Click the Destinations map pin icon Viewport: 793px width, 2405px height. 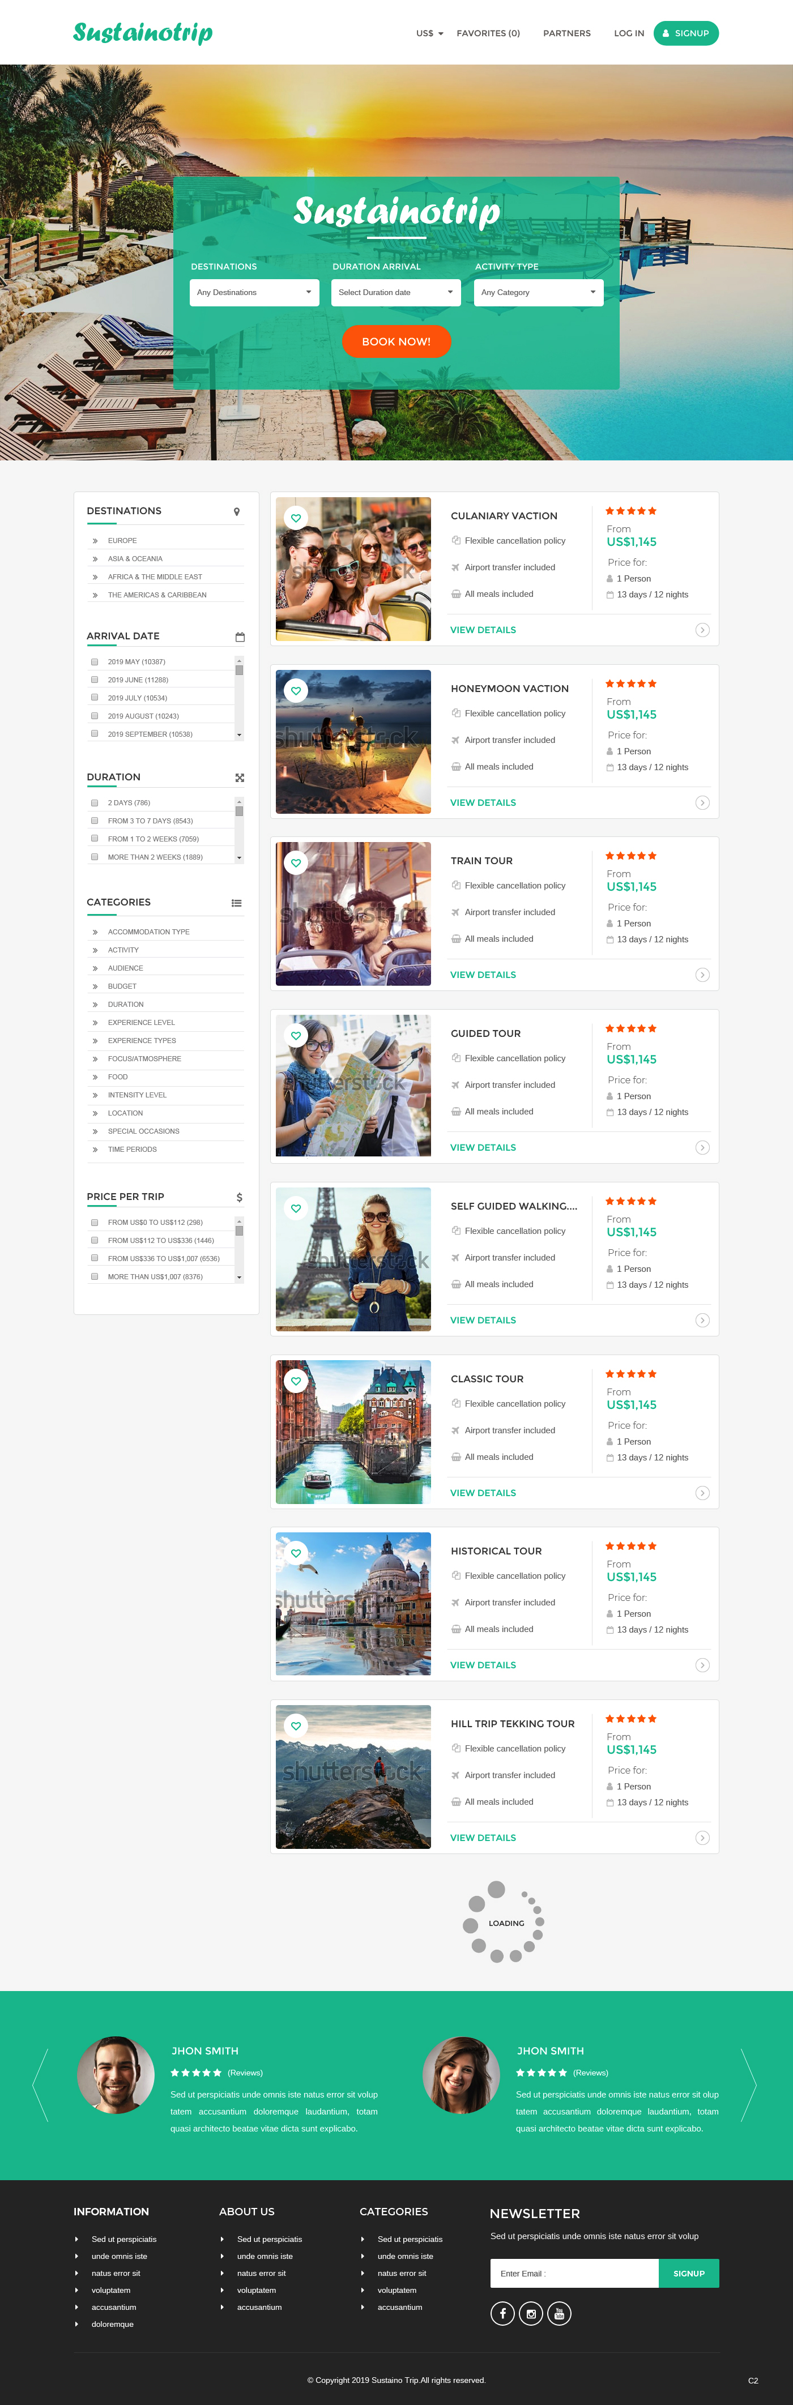(x=237, y=511)
